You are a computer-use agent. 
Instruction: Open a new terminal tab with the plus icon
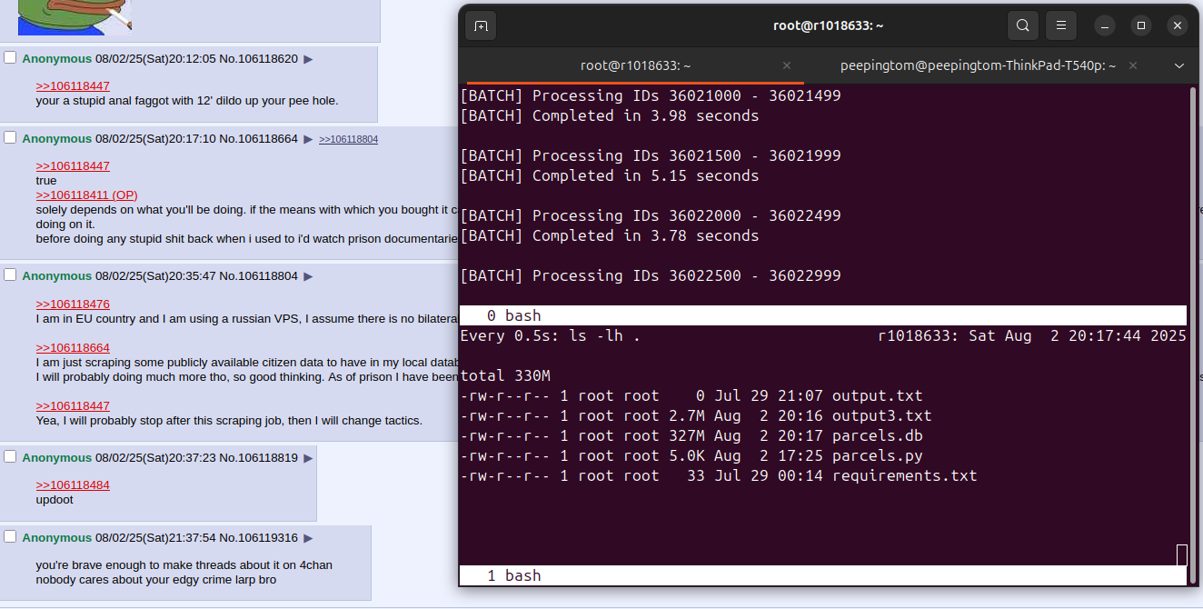[x=481, y=25]
